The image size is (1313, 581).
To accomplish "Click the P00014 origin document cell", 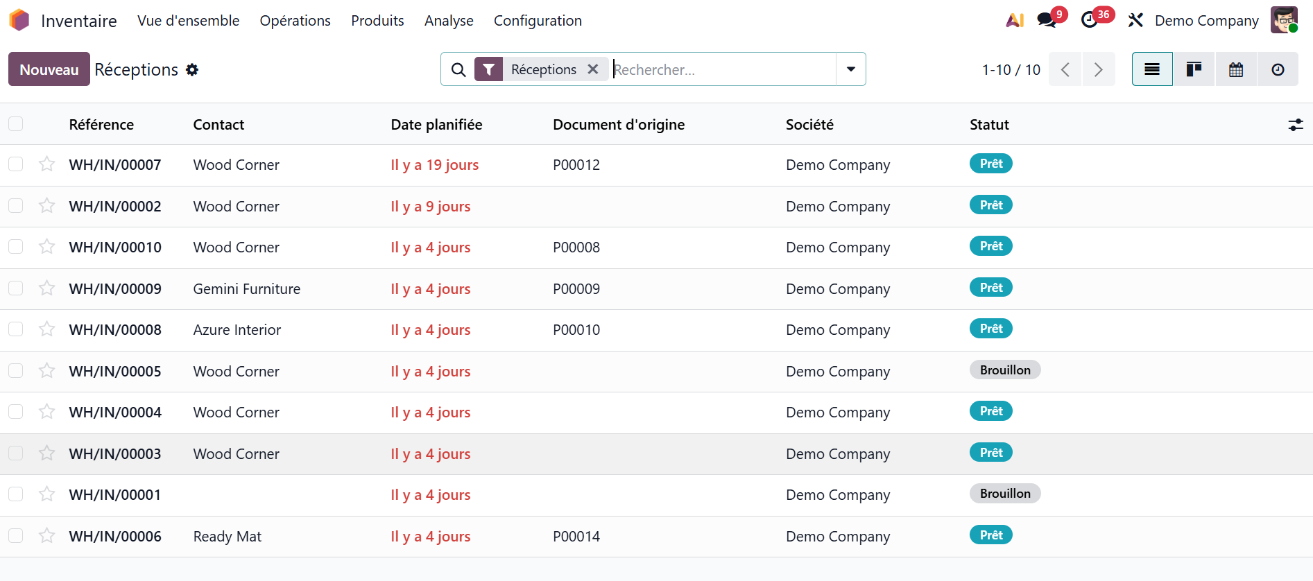I will (576, 537).
